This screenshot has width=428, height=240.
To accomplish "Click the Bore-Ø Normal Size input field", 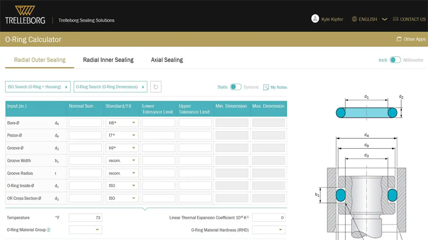I will pos(86,123).
